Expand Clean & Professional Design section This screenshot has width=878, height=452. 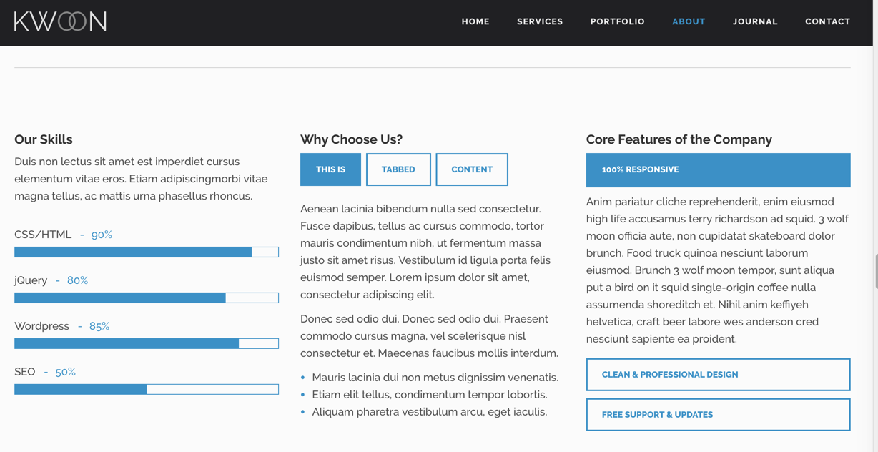(718, 375)
